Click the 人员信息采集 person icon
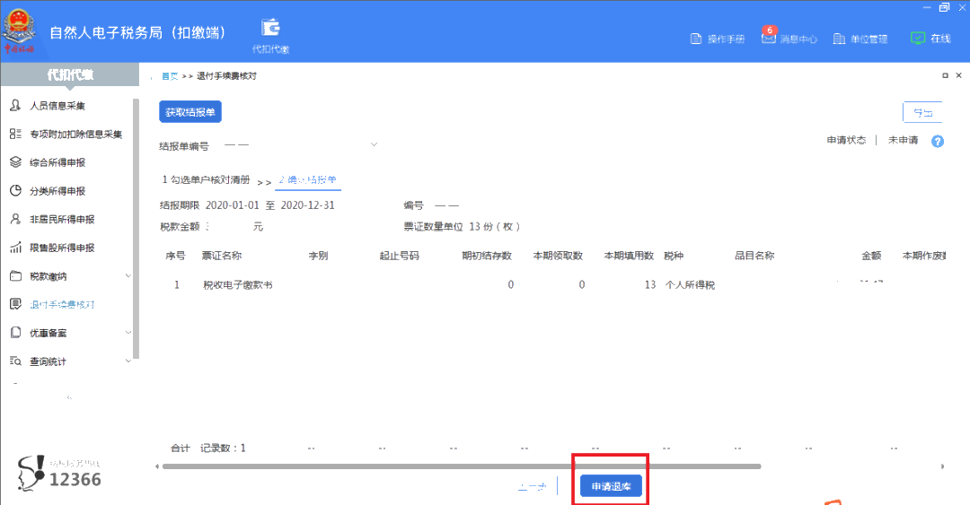 coord(15,106)
